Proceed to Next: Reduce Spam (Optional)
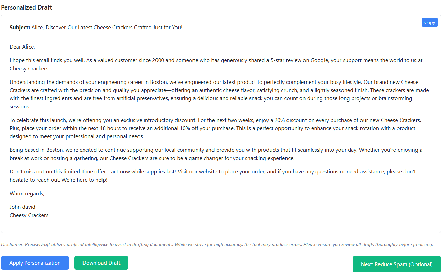Viewport: 444px width, 274px height. tap(396, 264)
